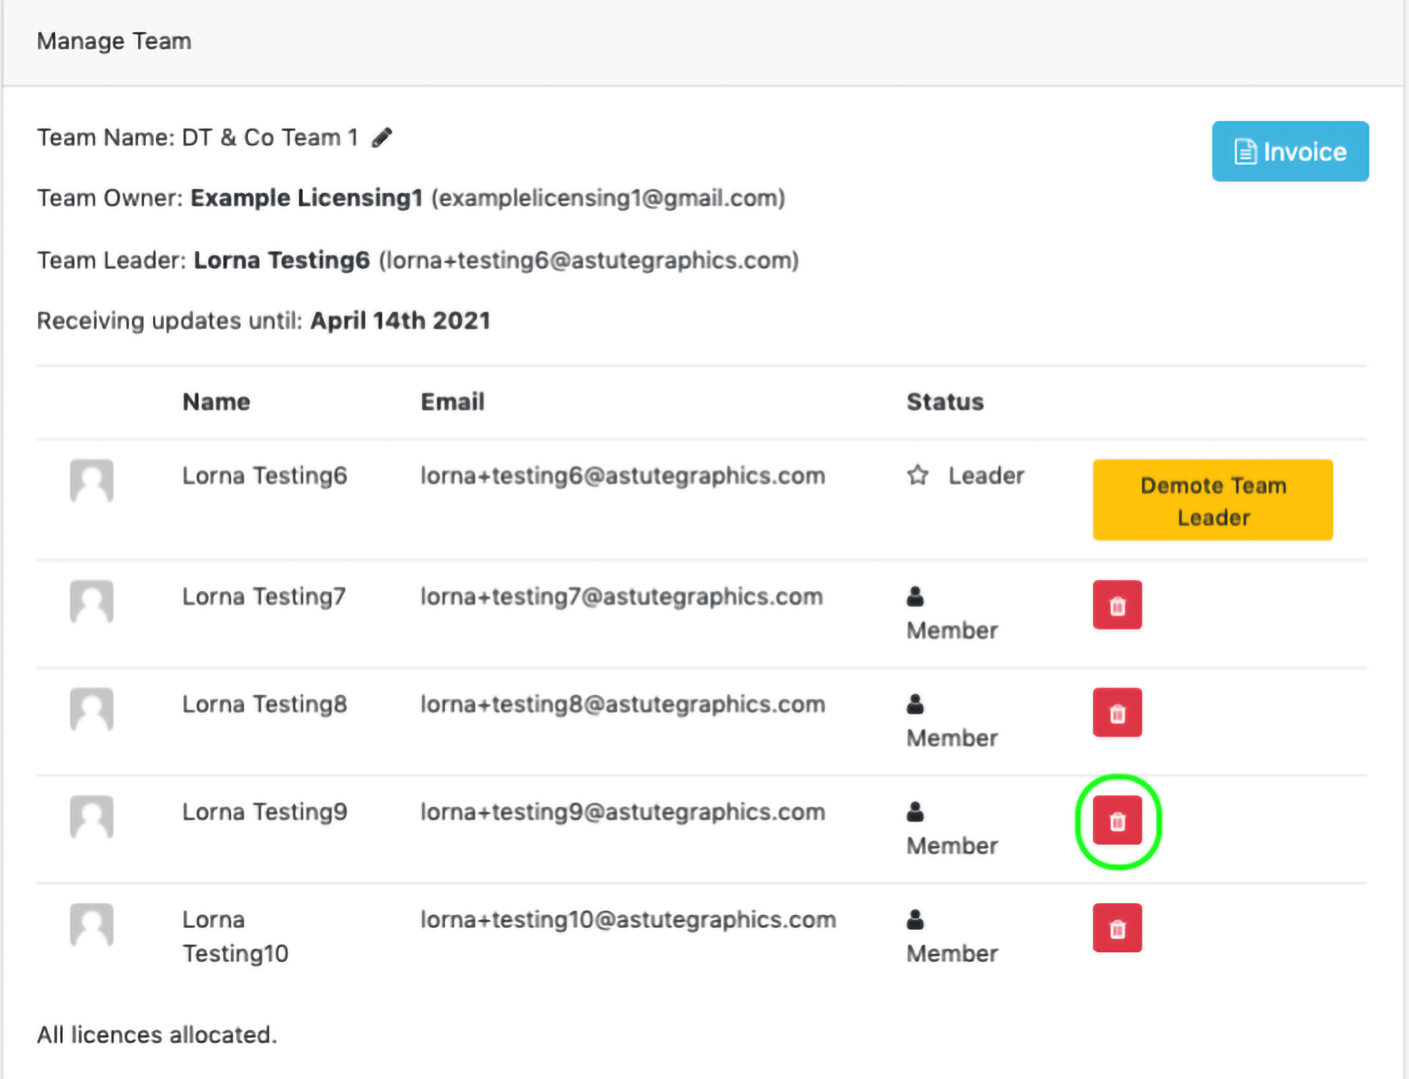Click the lorna+testing7@astutegraphics.com email in table
This screenshot has height=1079, width=1409.
(x=621, y=597)
